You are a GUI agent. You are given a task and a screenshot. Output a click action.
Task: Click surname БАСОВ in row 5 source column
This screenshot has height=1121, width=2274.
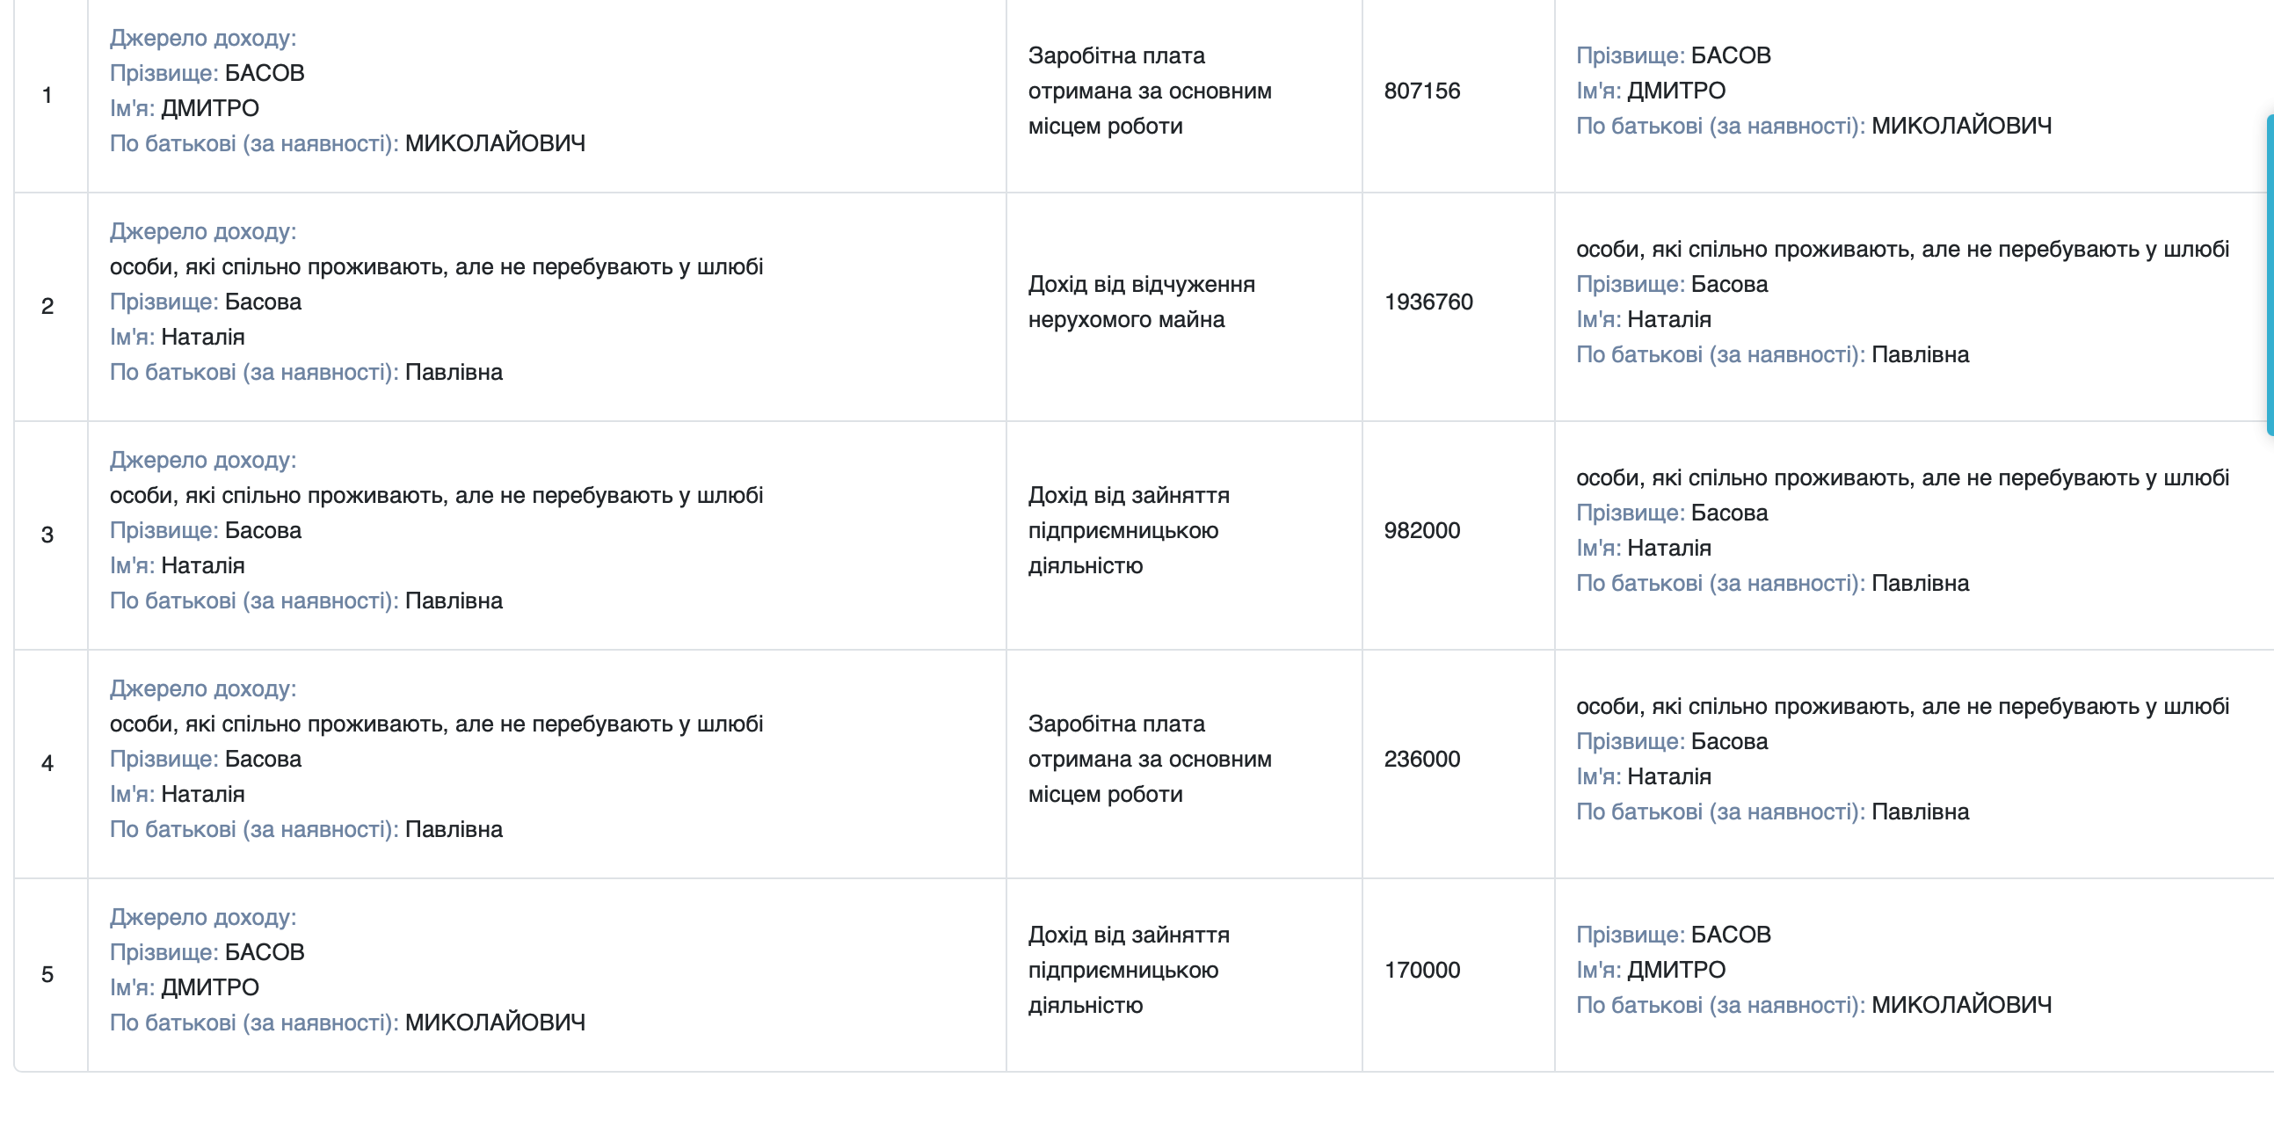[x=264, y=952]
